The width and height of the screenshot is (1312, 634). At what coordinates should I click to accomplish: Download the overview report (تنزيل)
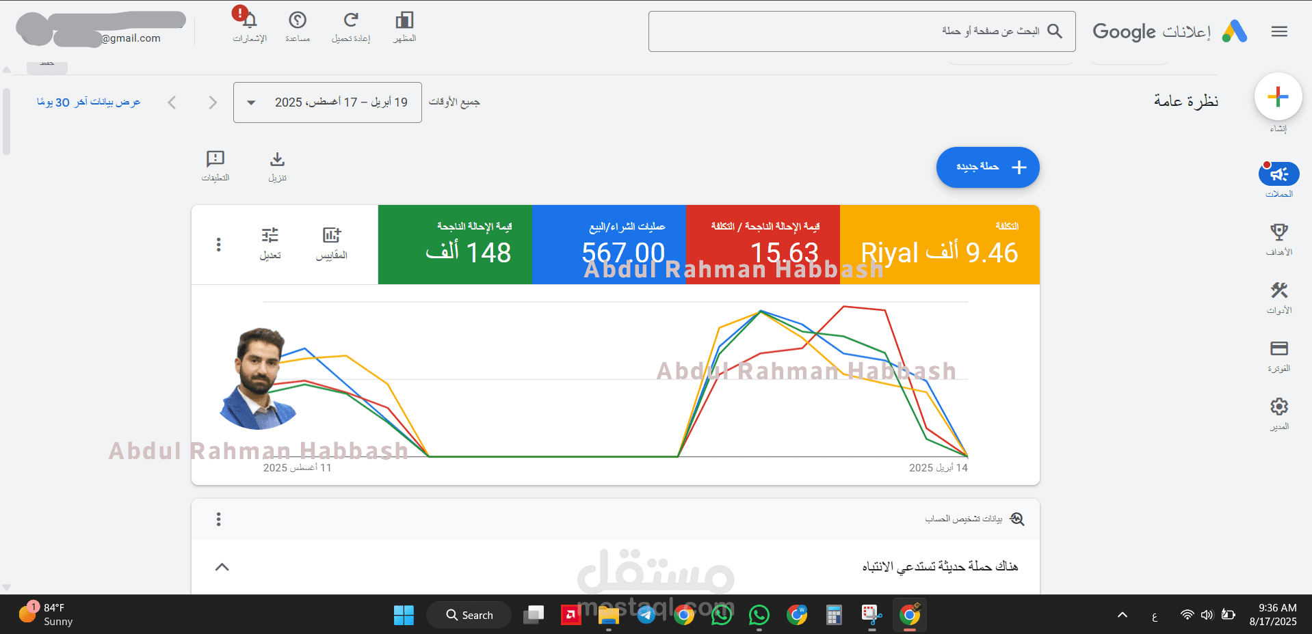click(277, 167)
